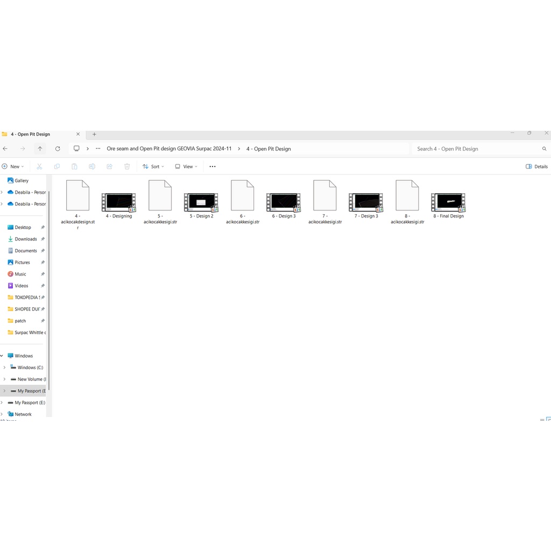Image resolution: width=551 pixels, height=551 pixels.
Task: Select the file 7 - acikocakkesigi.str
Action: (325, 202)
